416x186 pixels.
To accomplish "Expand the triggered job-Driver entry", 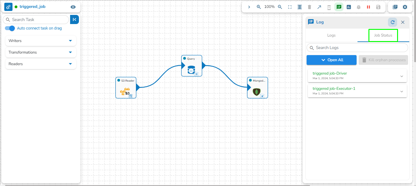I will [x=402, y=76].
